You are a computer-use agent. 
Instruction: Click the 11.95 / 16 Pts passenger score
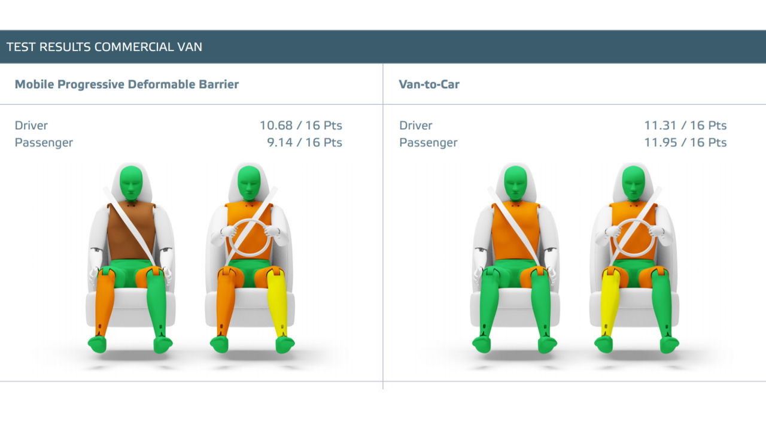(685, 142)
